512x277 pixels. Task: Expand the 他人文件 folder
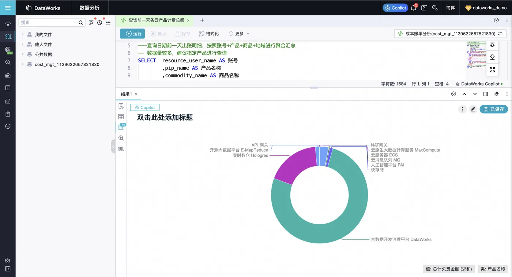pyautogui.click(x=22, y=44)
